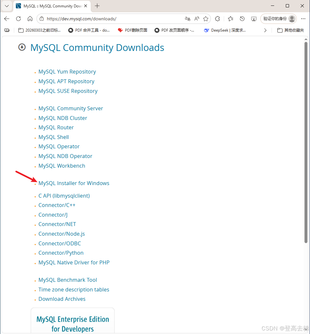Open MySQL Community Server
The width and height of the screenshot is (310, 334).
(x=71, y=108)
